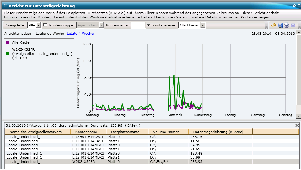Toggle the Knotengruppe checkbox
This screenshot has width=301, height=170.
click(x=45, y=25)
